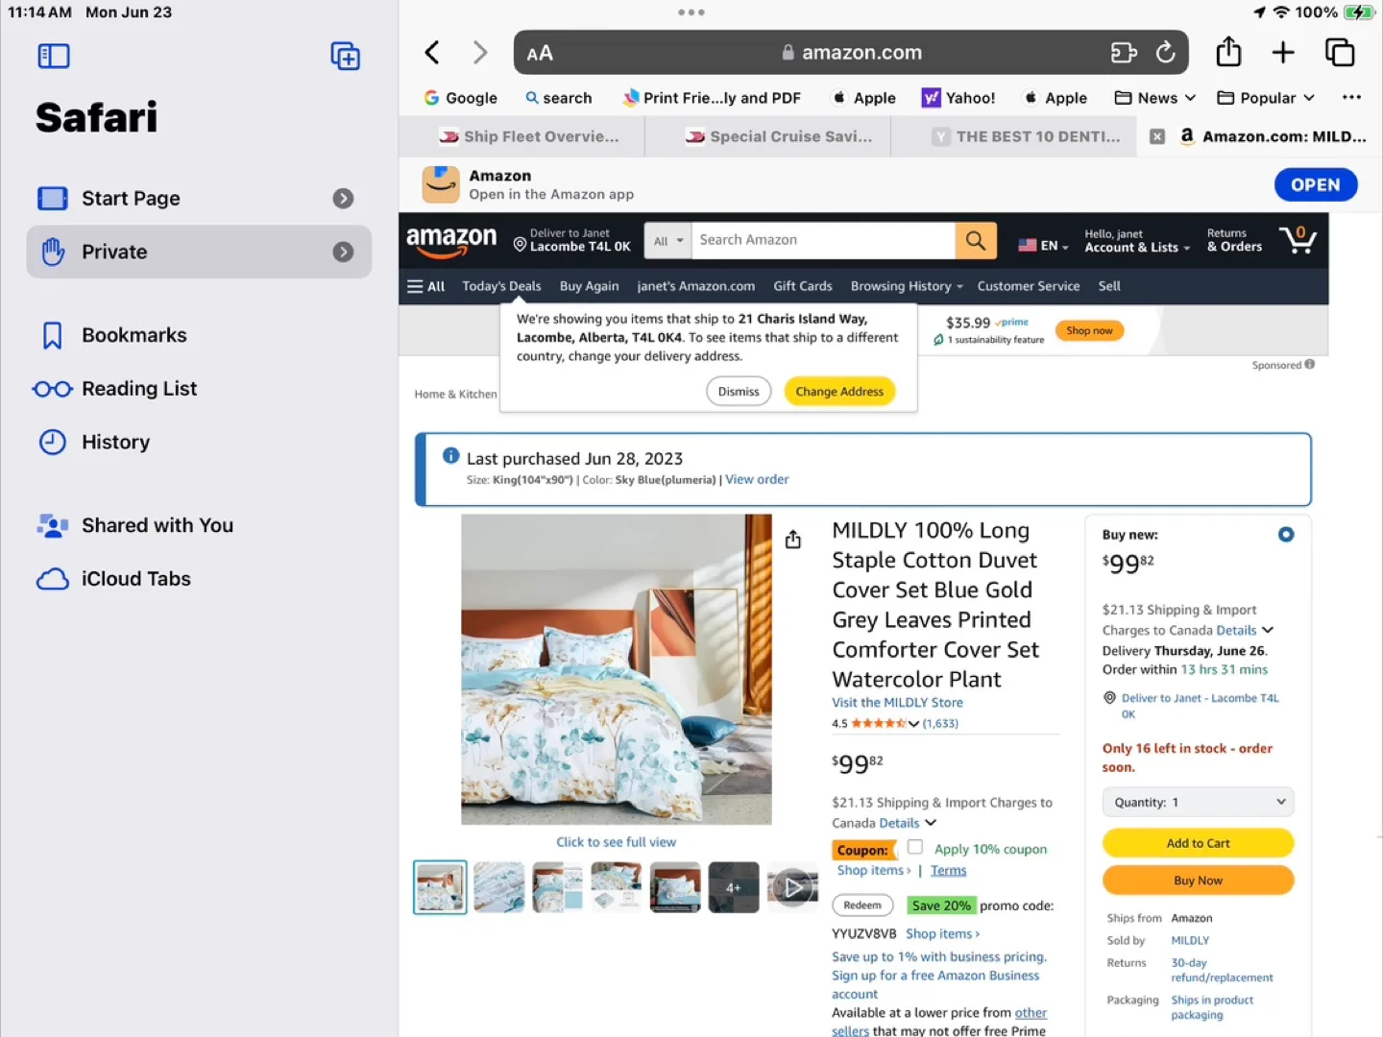Open the News favorites folder

pos(1154,98)
